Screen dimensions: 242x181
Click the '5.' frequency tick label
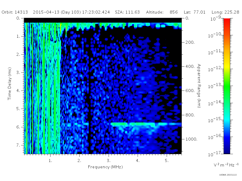(x=167, y=161)
